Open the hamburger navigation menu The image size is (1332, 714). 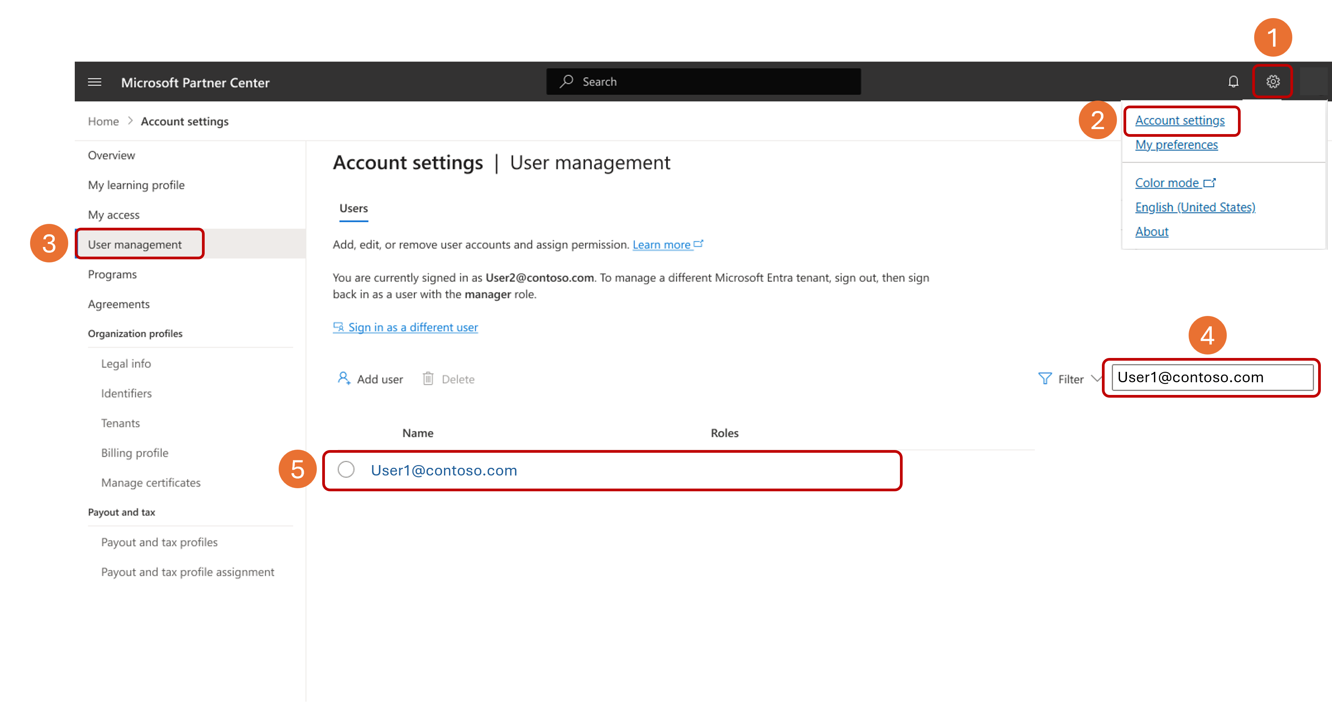pos(94,82)
